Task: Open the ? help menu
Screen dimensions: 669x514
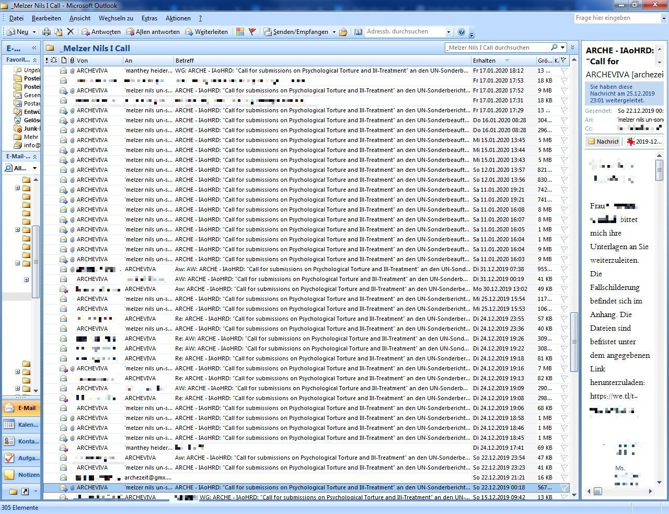Action: [x=200, y=18]
